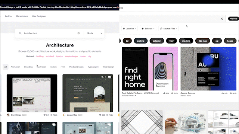Open Logan Cee profile link

click(x=72, y=115)
